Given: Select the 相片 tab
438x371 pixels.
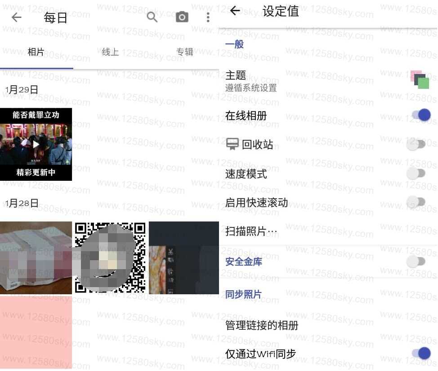Looking at the screenshot, I should point(36,52).
